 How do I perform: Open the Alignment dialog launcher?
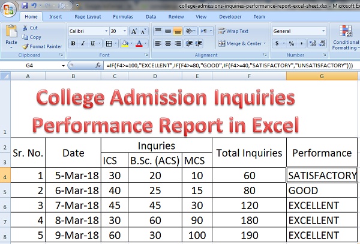click(x=265, y=55)
